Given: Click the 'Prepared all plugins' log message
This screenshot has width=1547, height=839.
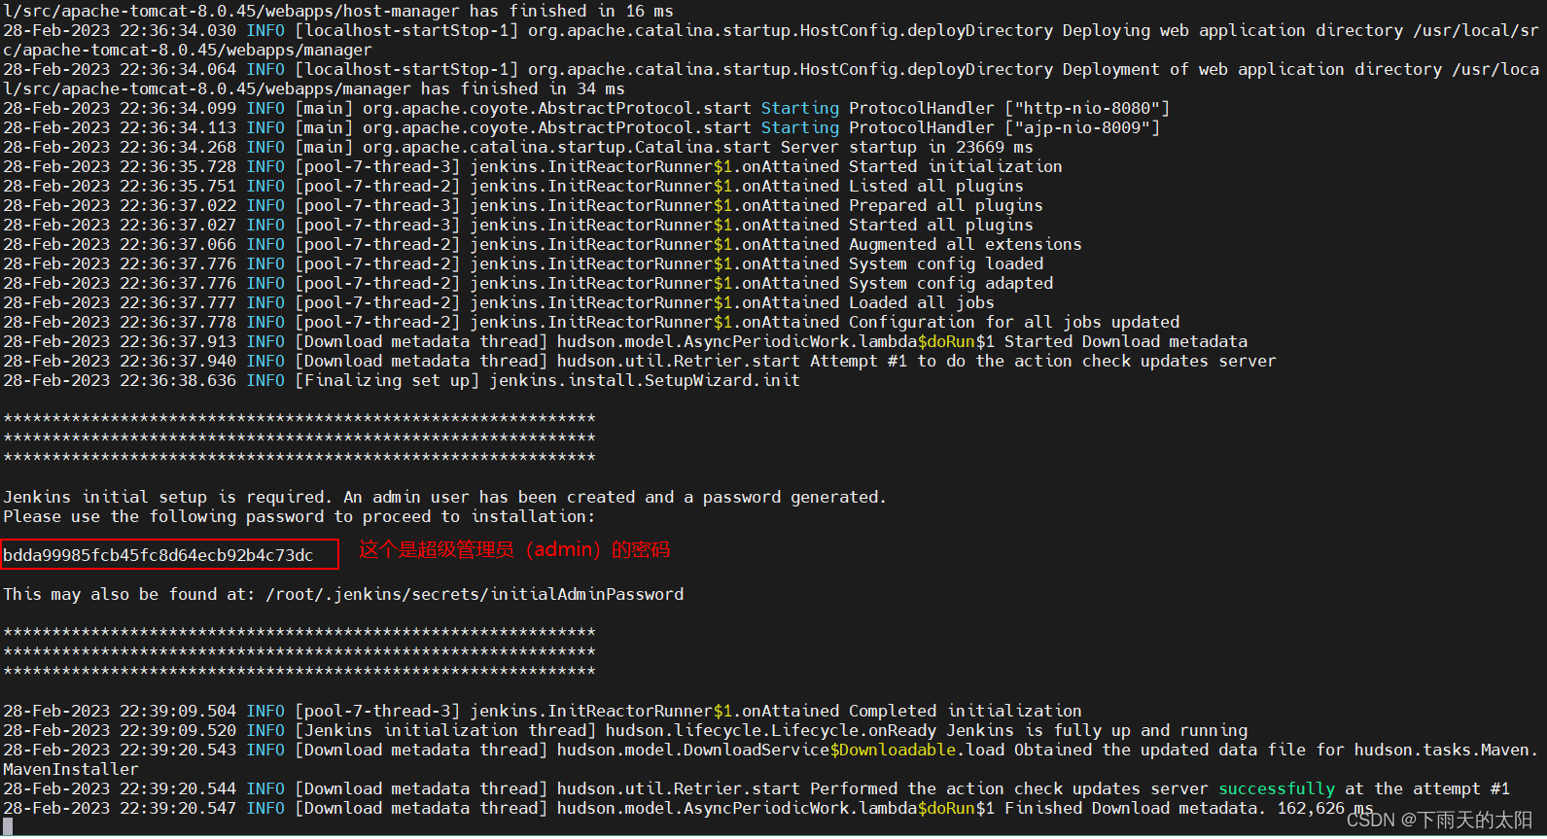Looking at the screenshot, I should point(946,205).
